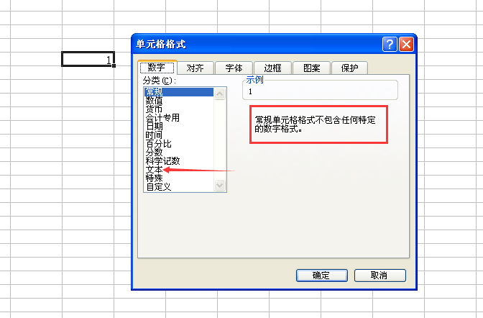
Task: Select 数值 in the category list
Action: (x=179, y=101)
